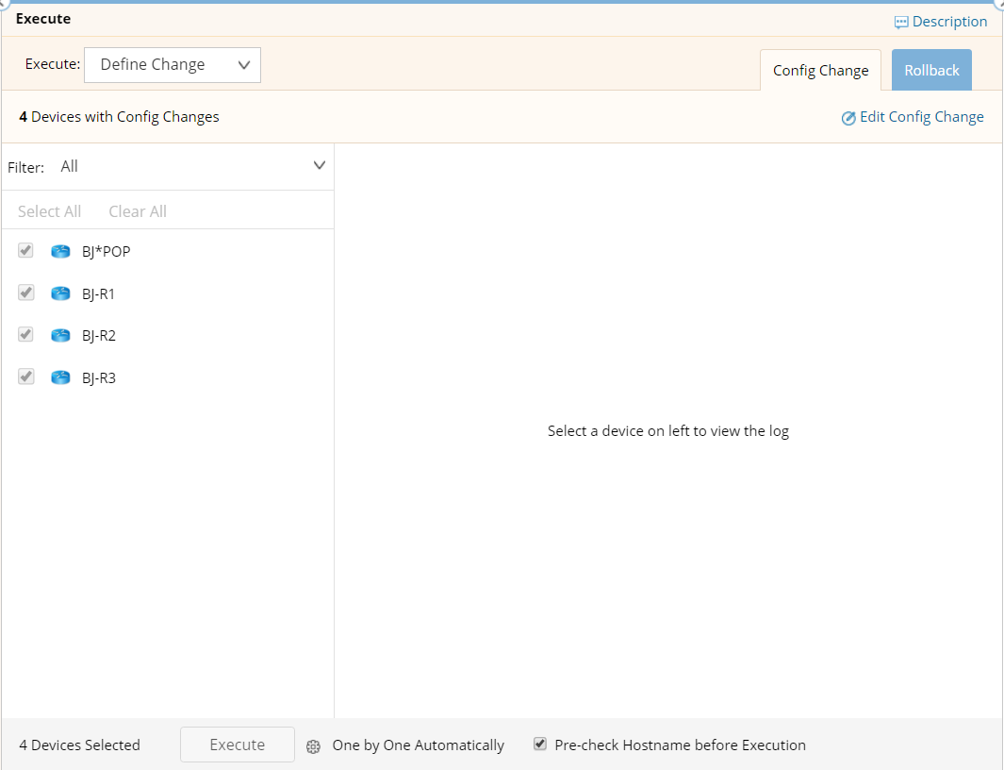Open the Execute Define Change dropdown
The width and height of the screenshot is (1004, 770).
(x=173, y=65)
